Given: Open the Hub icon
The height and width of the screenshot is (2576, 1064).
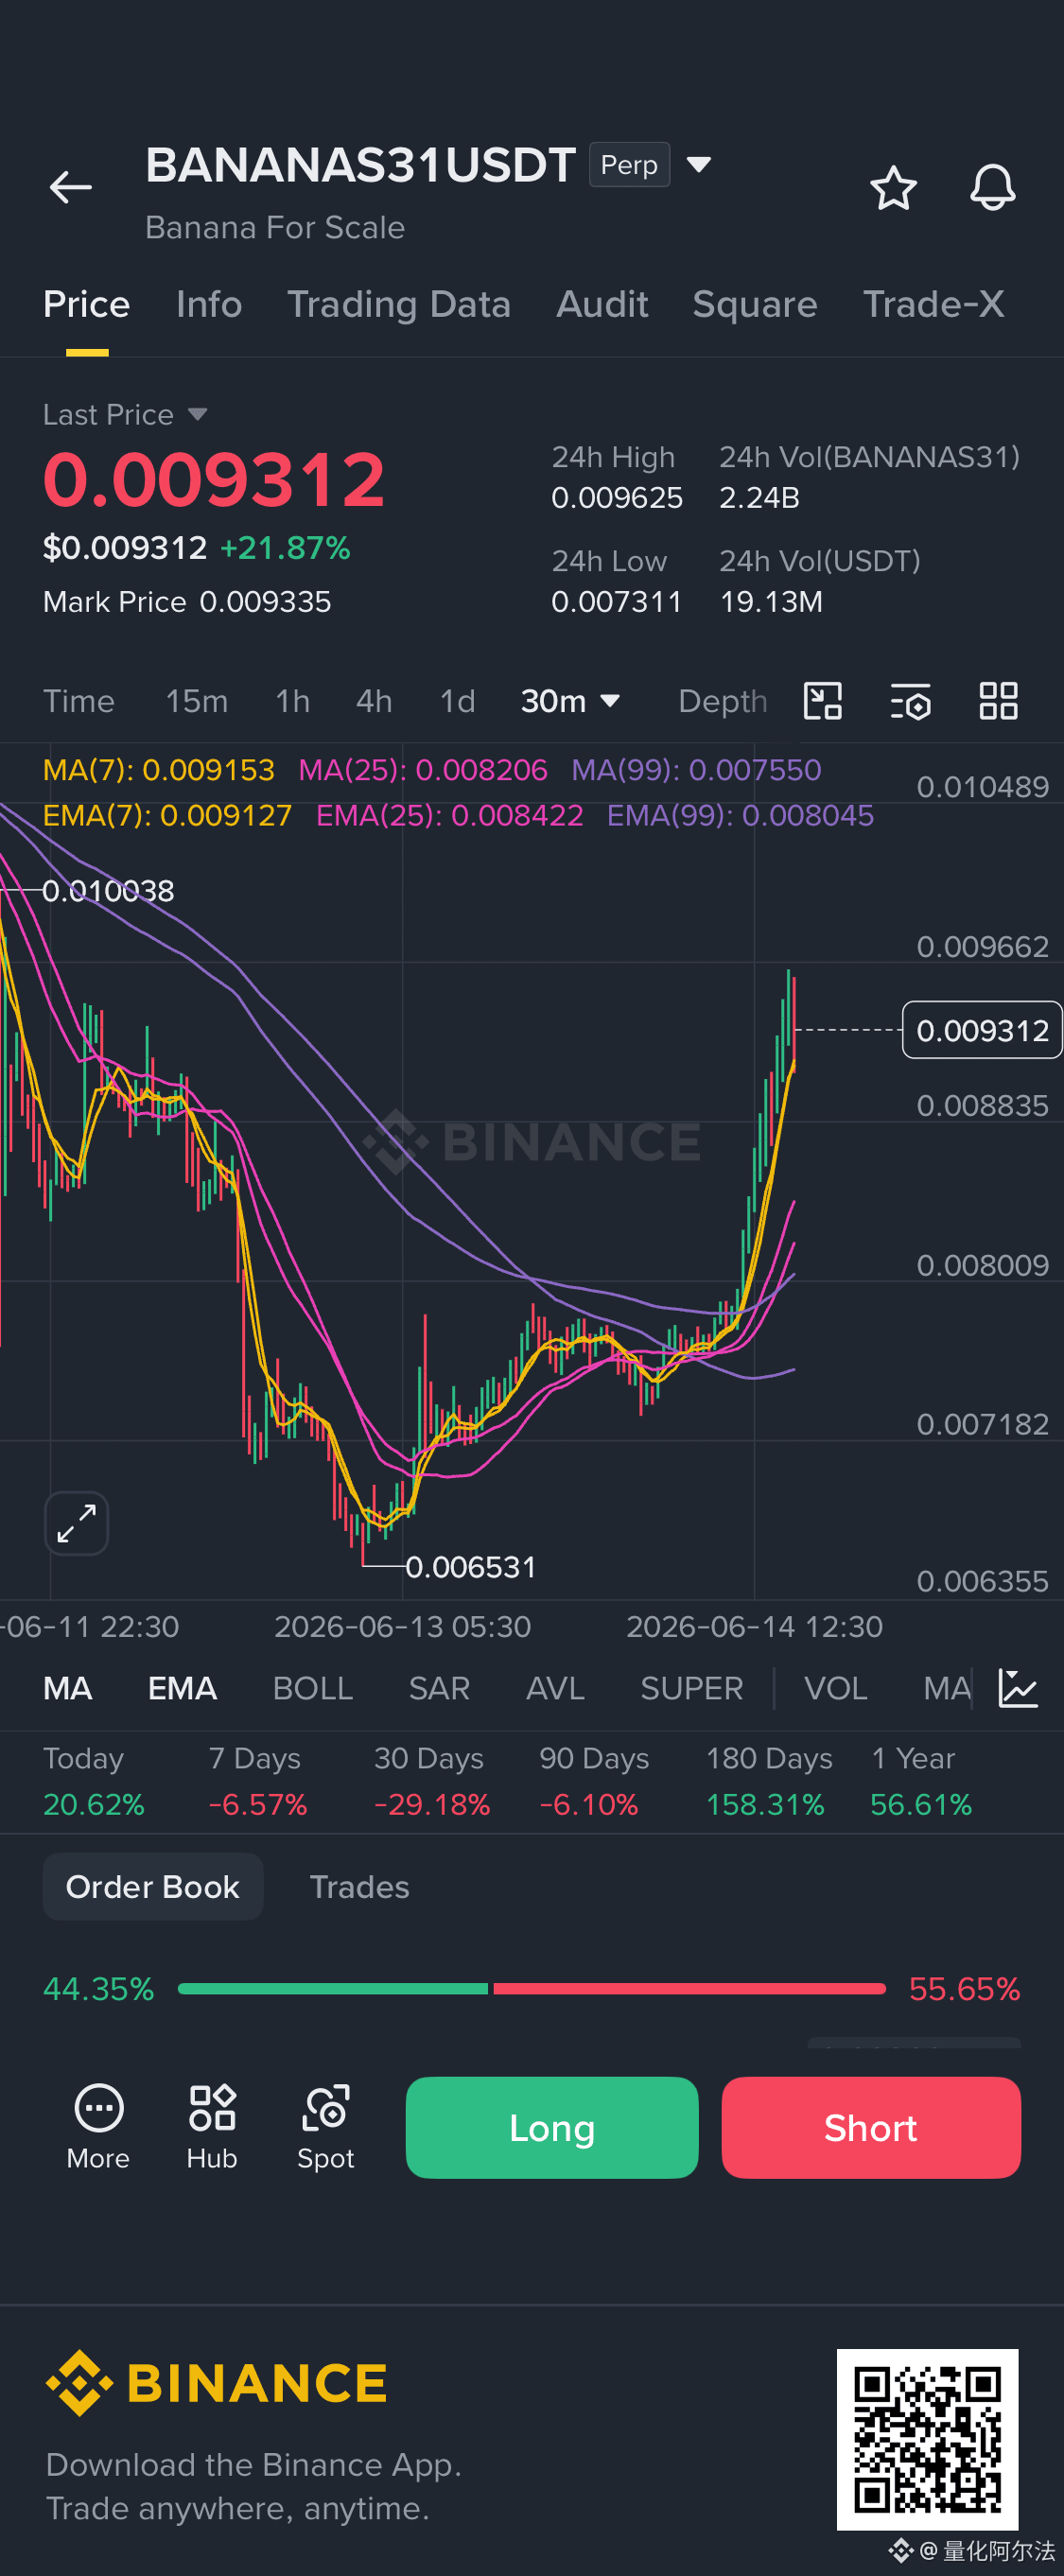Looking at the screenshot, I should (x=212, y=2127).
